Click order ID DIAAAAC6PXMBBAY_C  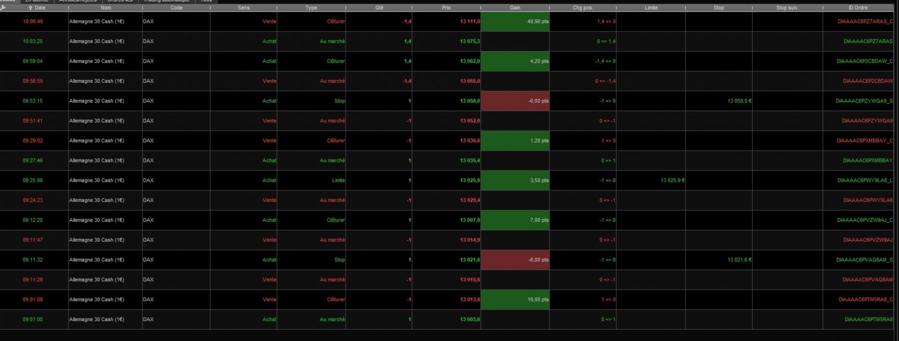(865, 141)
